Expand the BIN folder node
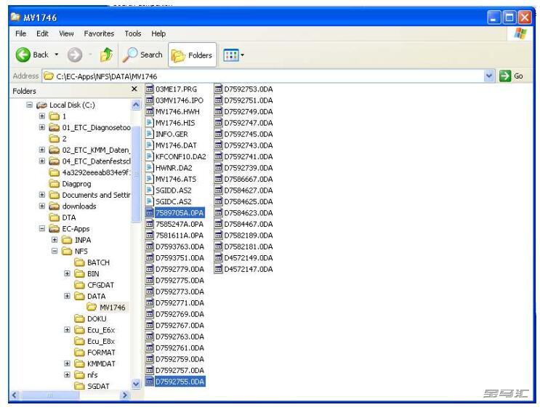 pyautogui.click(x=67, y=273)
